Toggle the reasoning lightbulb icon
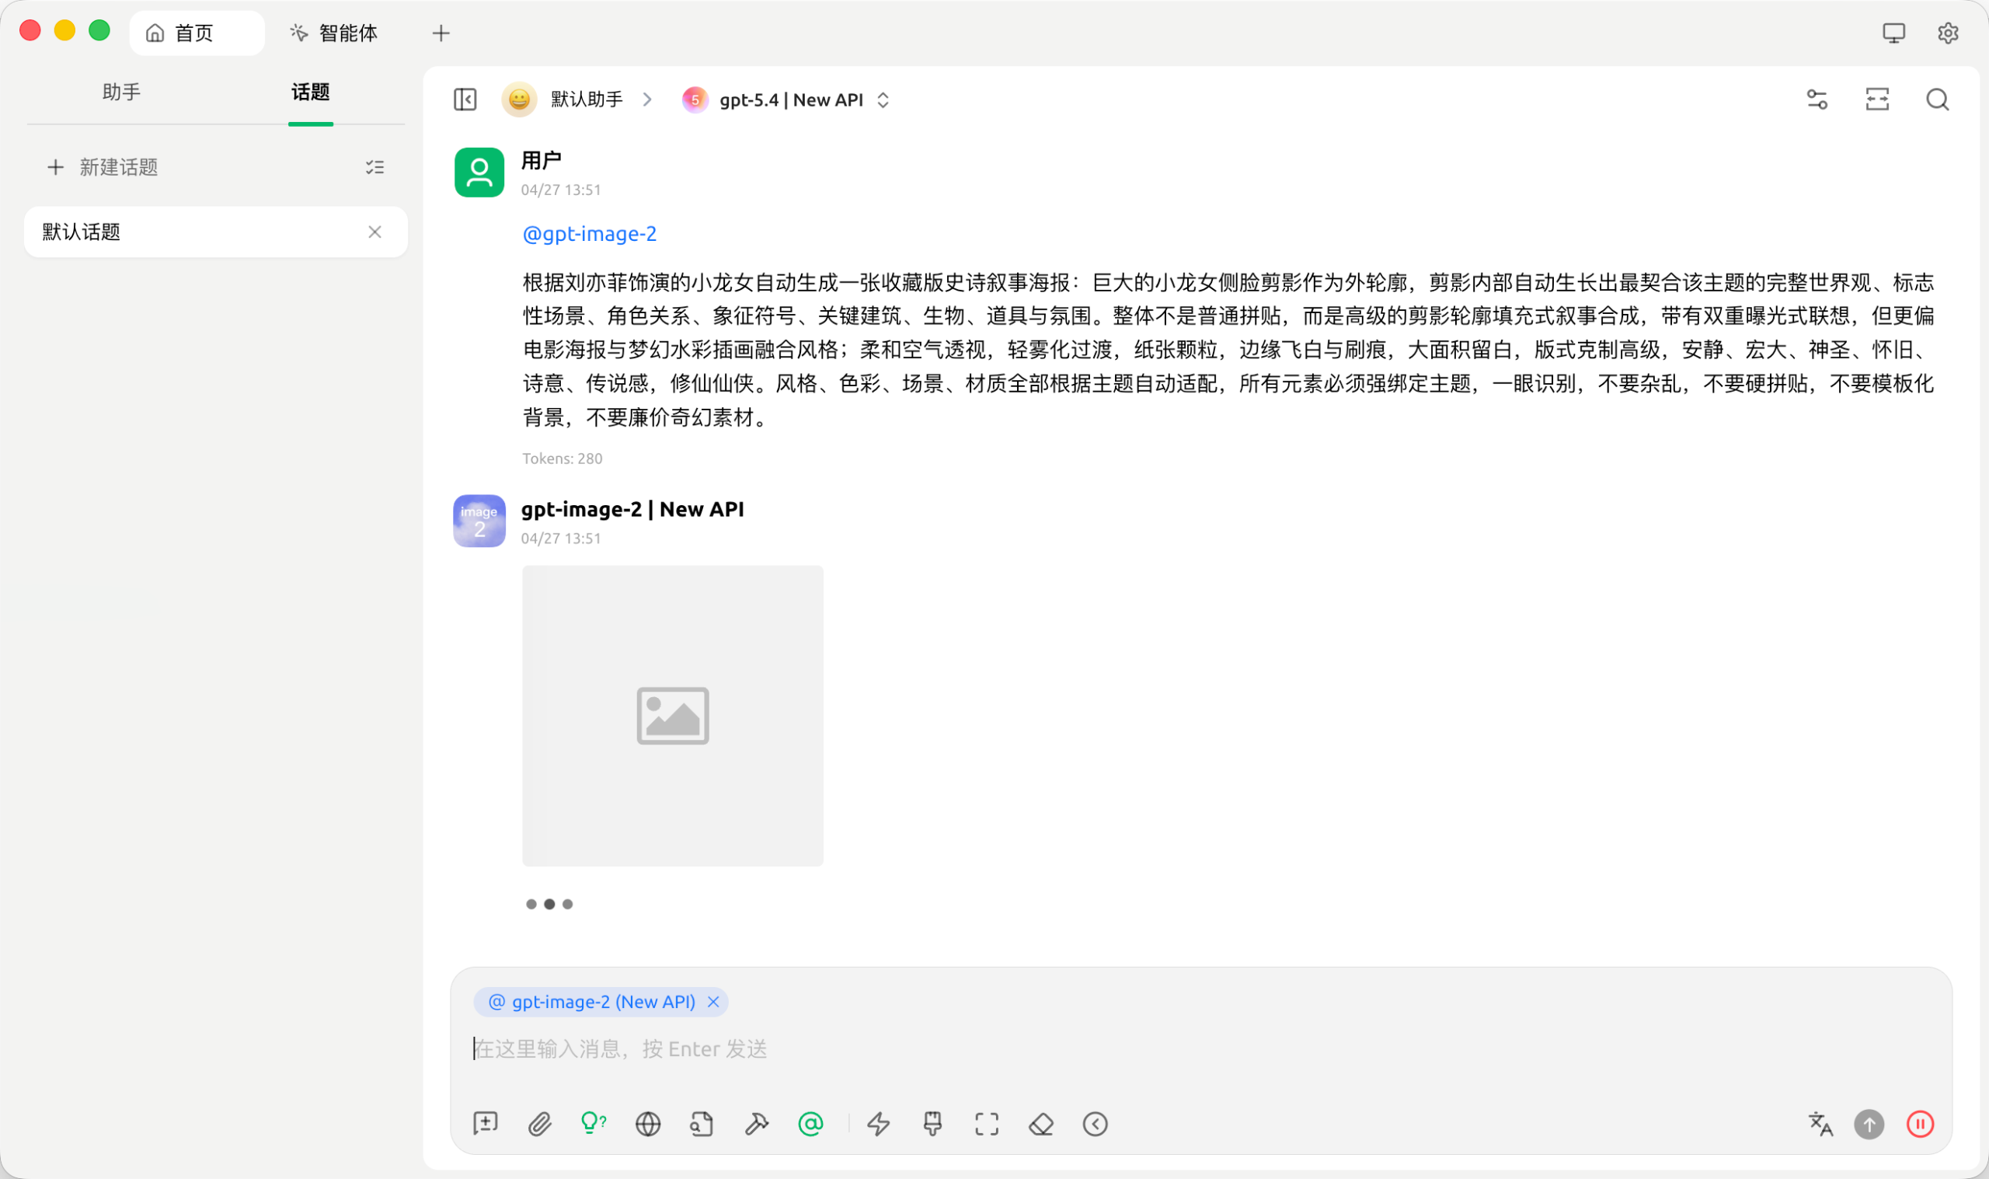Viewport: 1989px width, 1179px height. click(593, 1122)
